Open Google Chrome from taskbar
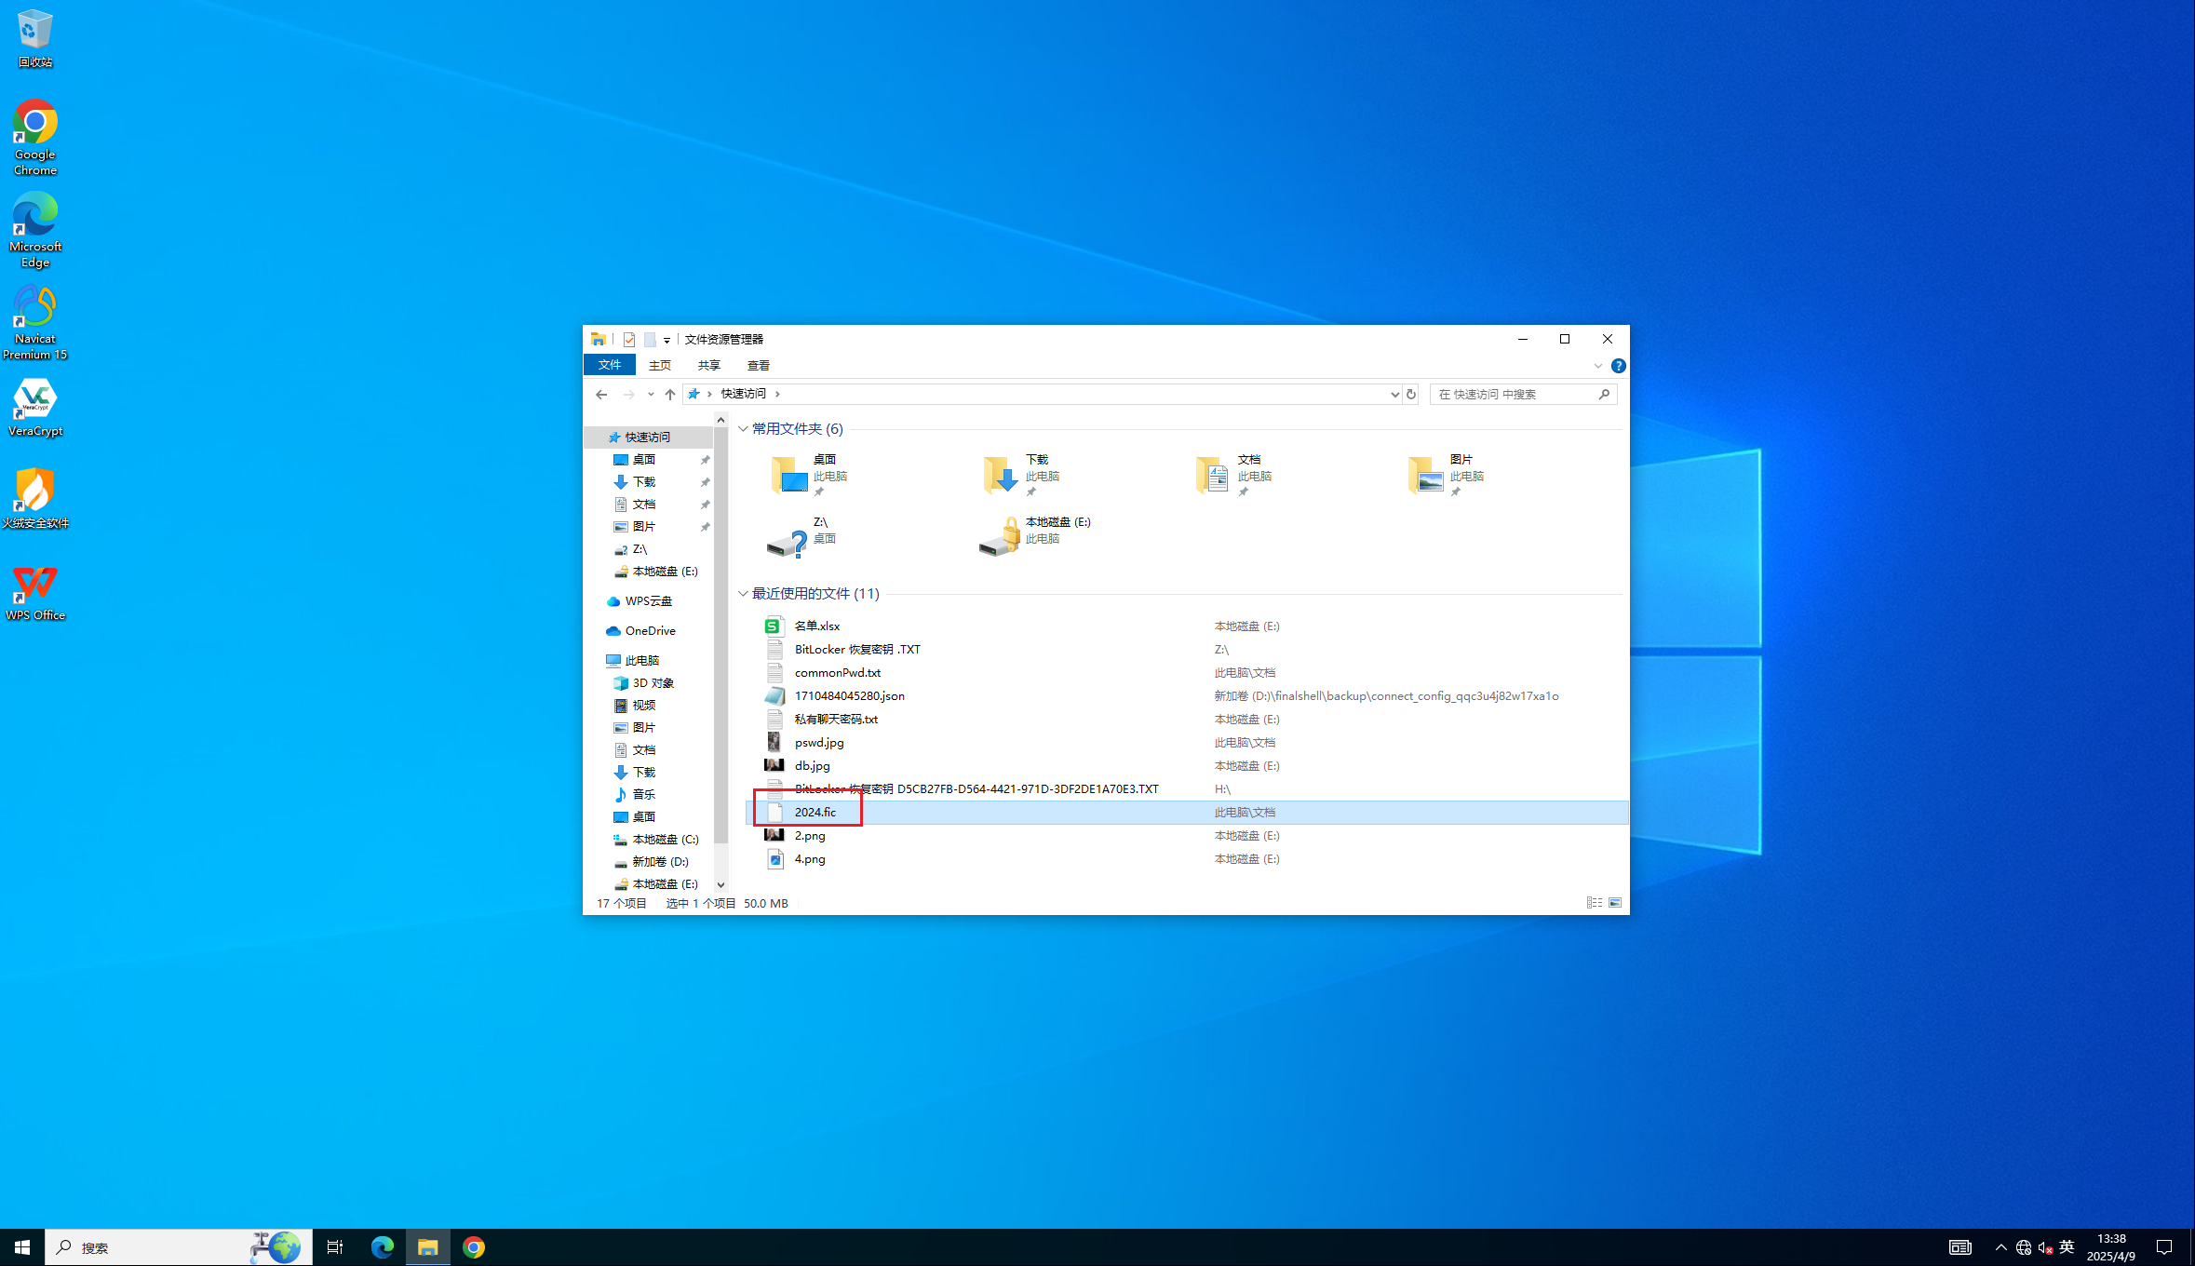This screenshot has width=2195, height=1266. pos(474,1247)
